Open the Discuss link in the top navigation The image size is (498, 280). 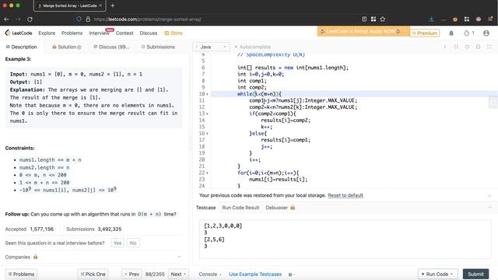[x=149, y=33]
